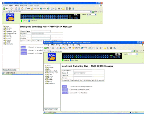Click the Revert button in the front window

51,109
